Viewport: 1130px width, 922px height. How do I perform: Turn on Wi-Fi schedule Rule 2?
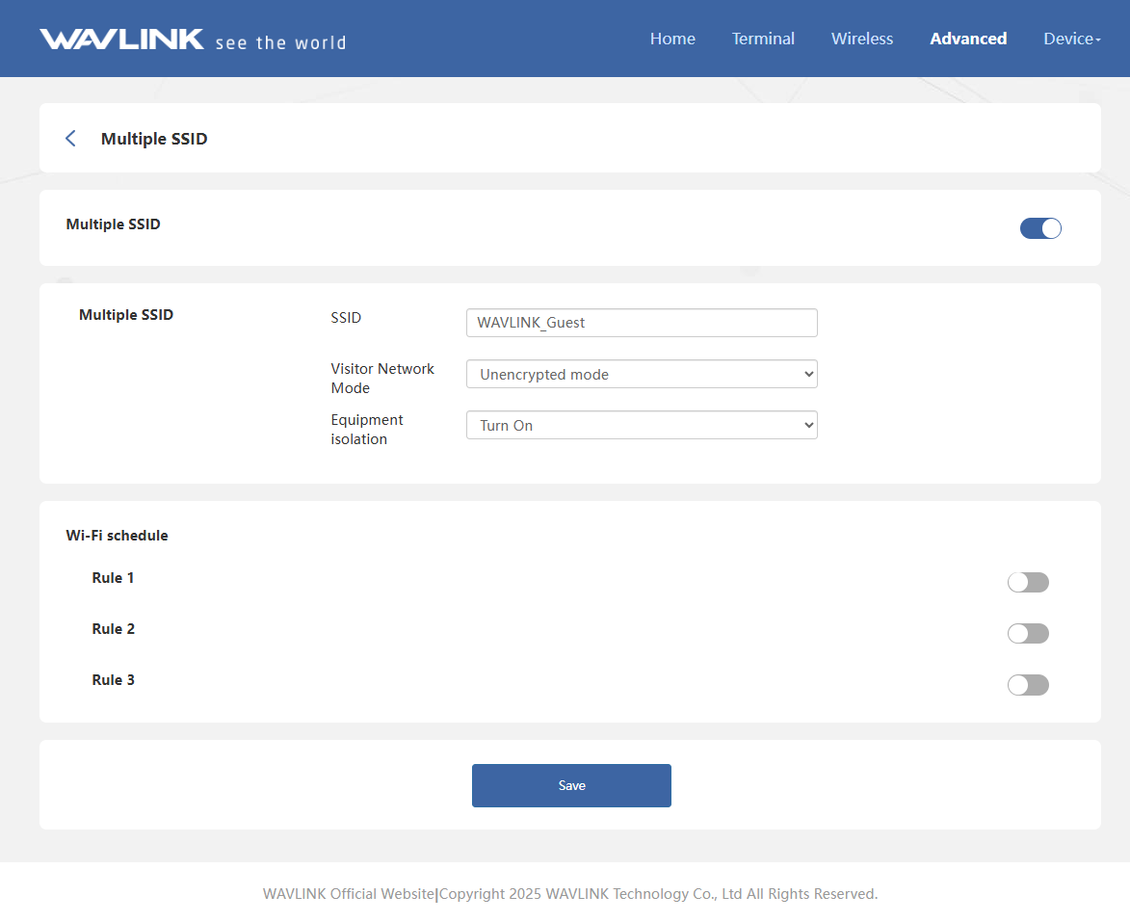point(1028,633)
